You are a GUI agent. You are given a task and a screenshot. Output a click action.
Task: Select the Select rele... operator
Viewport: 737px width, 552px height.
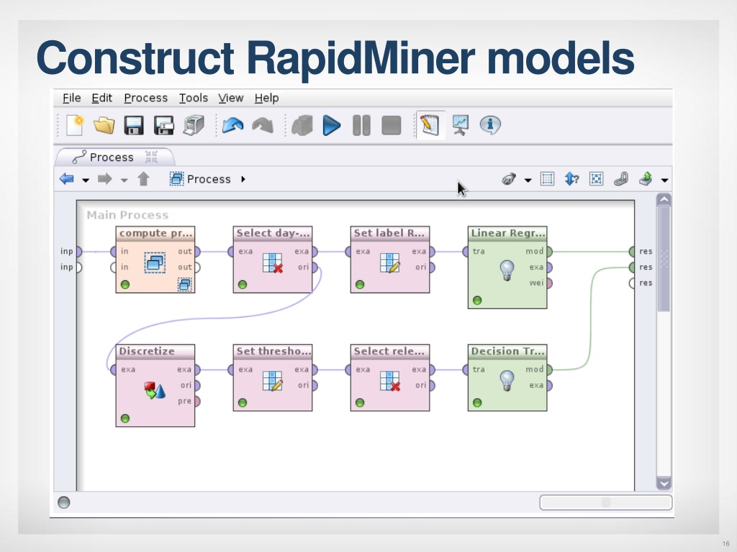pyautogui.click(x=390, y=377)
